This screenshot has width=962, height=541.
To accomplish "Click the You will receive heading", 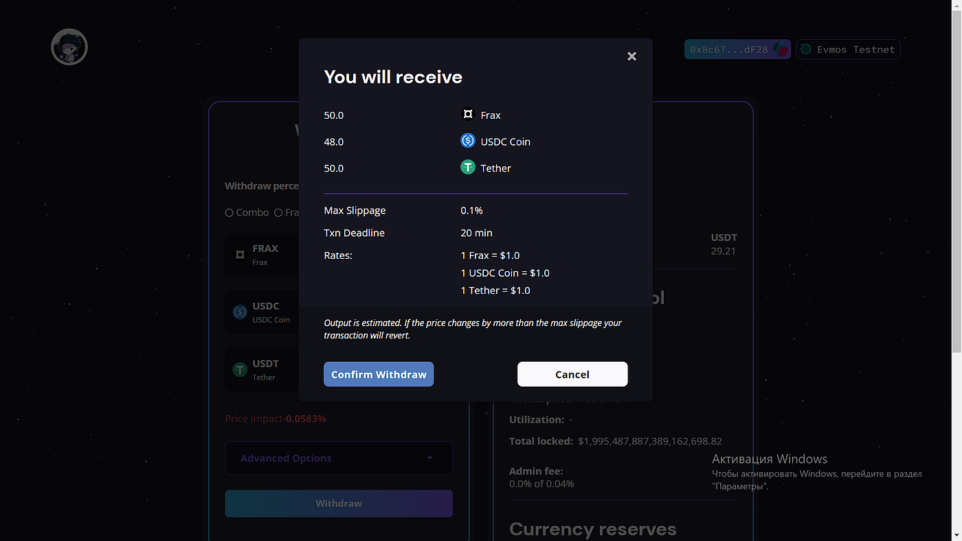I will click(393, 77).
